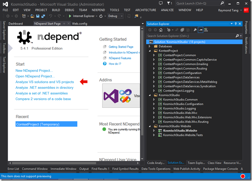Viewport: 252px width, 181px height.
Task: Open the Debug configuration dropdown
Action: [x=115, y=16]
